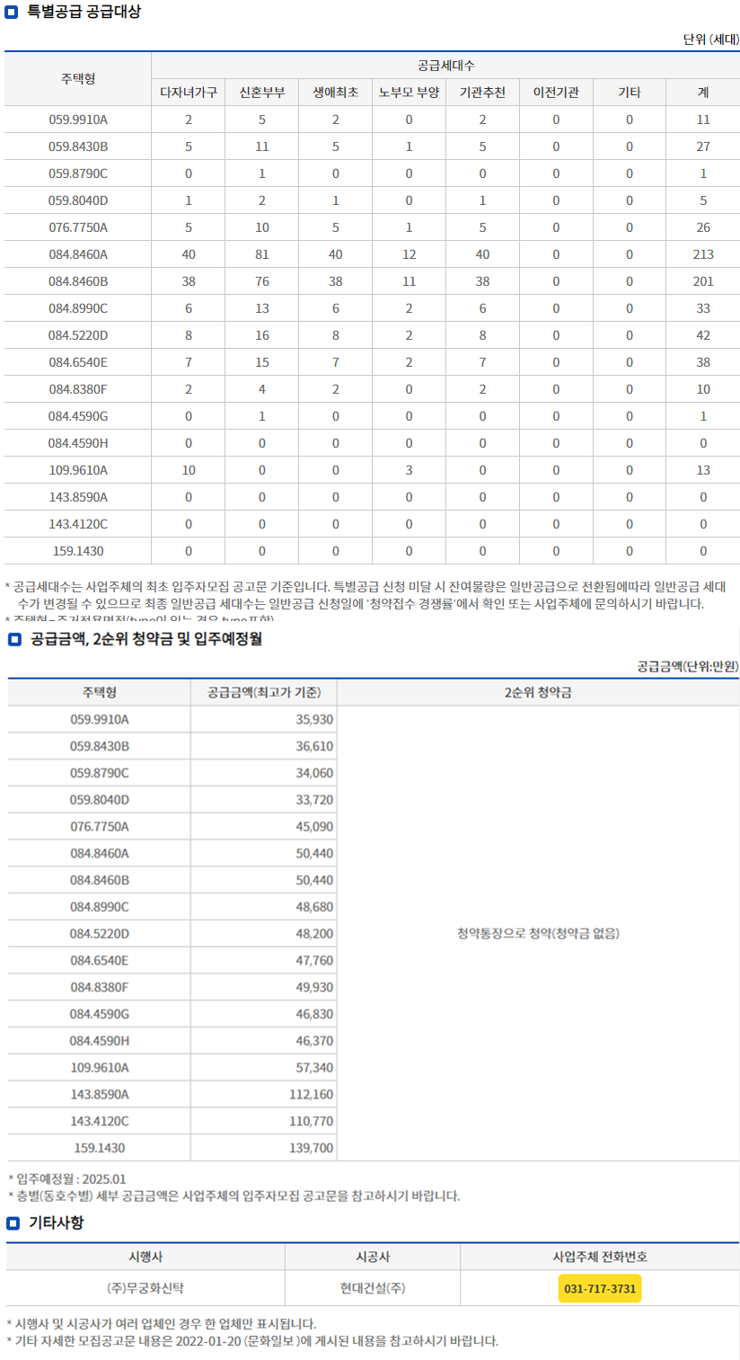Click price 50,440 in 084.8460A row
740x1360 pixels.
(x=314, y=853)
